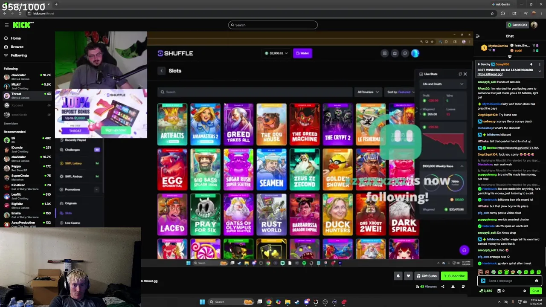Open followed channel Mizkif
This screenshot has width=546, height=307.
coord(27,87)
